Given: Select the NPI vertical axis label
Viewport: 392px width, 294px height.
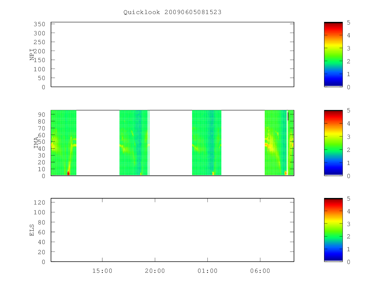Looking at the screenshot, I should pos(32,55).
